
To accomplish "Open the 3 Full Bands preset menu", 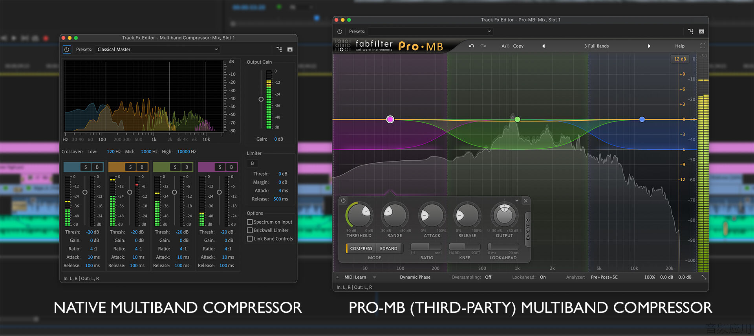I will (596, 46).
